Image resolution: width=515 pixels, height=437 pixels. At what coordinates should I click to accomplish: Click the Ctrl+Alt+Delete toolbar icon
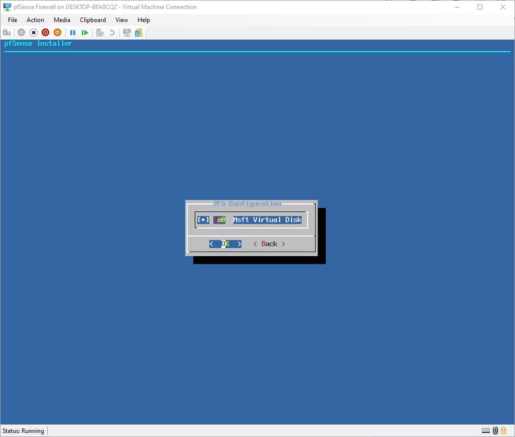[x=7, y=32]
